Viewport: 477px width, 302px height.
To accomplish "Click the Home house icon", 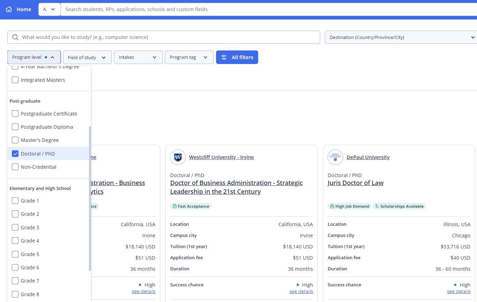I will tap(9, 9).
